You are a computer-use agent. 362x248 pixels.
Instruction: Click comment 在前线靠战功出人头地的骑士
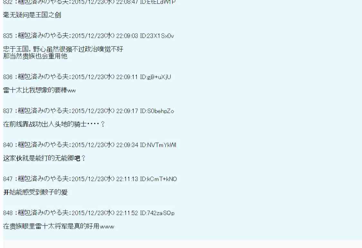[x=54, y=124]
